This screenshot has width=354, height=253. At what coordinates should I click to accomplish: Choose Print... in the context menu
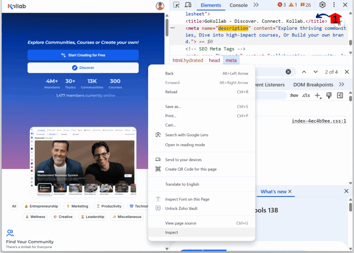coord(202,116)
